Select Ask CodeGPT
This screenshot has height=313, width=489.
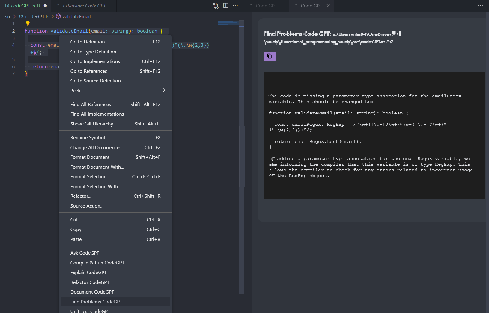115,253
